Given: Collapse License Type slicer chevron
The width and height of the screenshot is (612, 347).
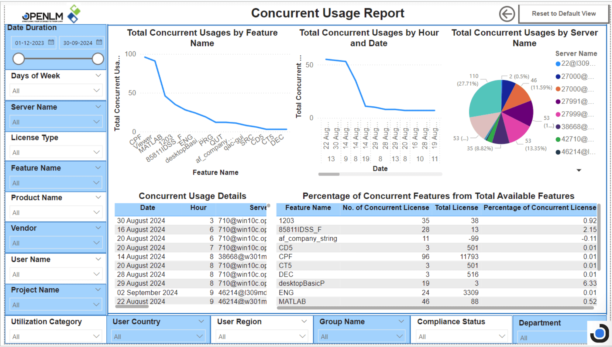Looking at the screenshot, I should click(98, 137).
